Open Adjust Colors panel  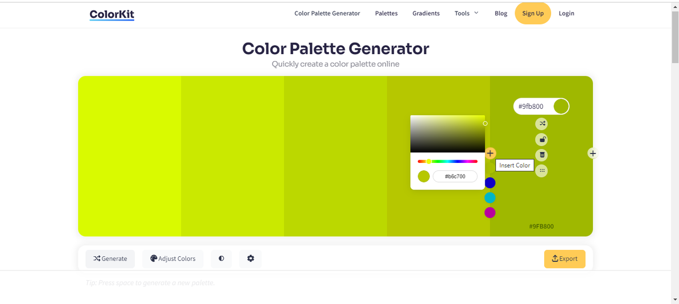(x=173, y=259)
